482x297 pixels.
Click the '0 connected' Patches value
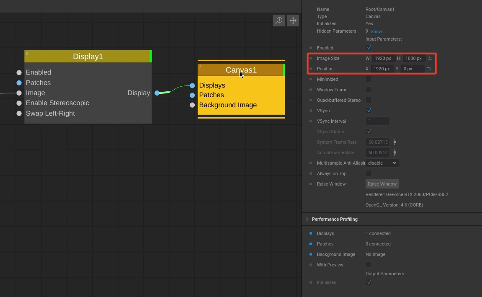click(378, 244)
